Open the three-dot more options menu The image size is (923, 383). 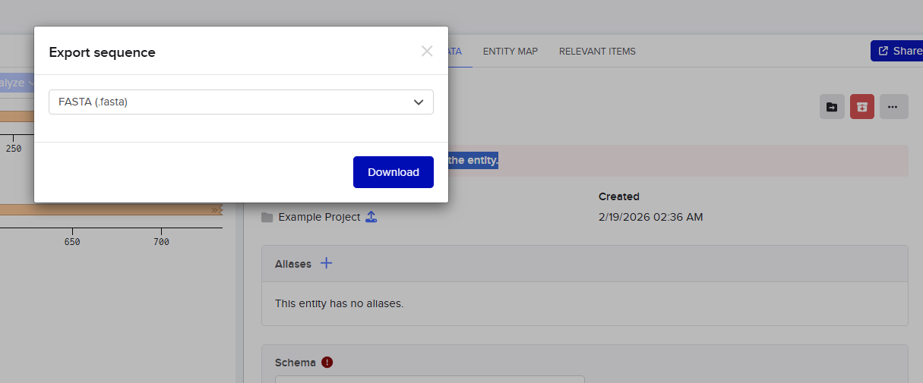893,107
